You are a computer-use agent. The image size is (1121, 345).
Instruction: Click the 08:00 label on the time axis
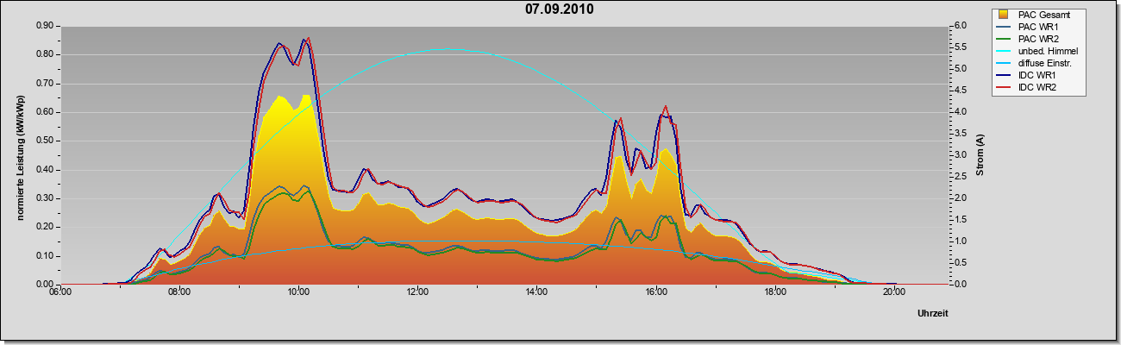[x=179, y=292]
